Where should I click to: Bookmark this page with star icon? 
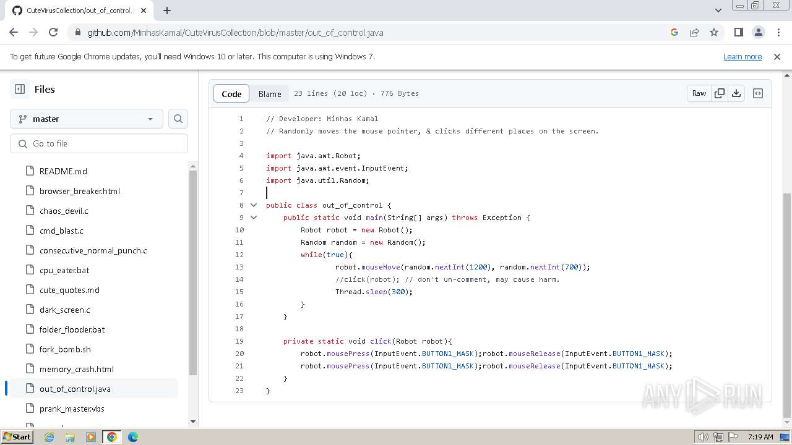pyautogui.click(x=714, y=32)
